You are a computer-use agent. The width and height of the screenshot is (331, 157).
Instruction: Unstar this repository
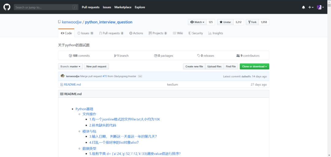coord(225,22)
